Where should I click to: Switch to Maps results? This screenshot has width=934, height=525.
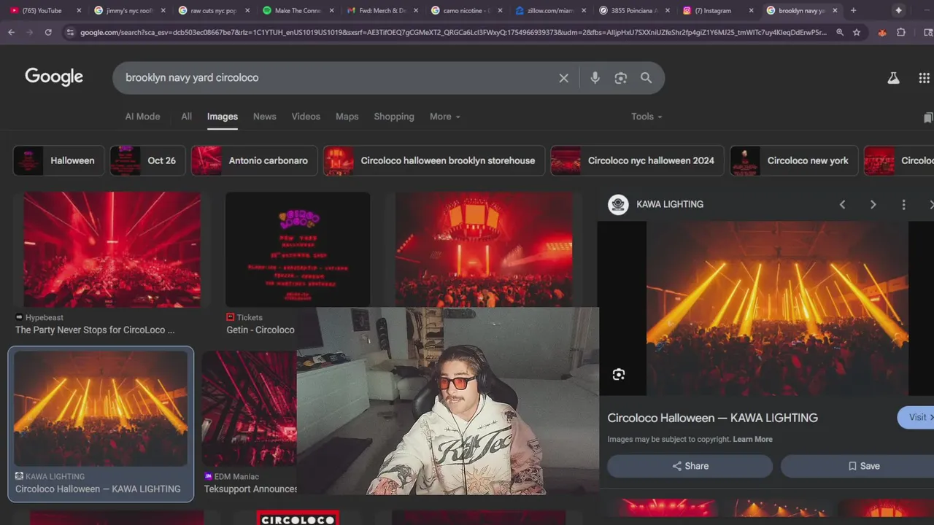(347, 117)
